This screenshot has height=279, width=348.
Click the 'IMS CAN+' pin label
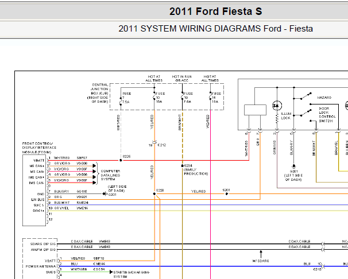tap(36, 177)
